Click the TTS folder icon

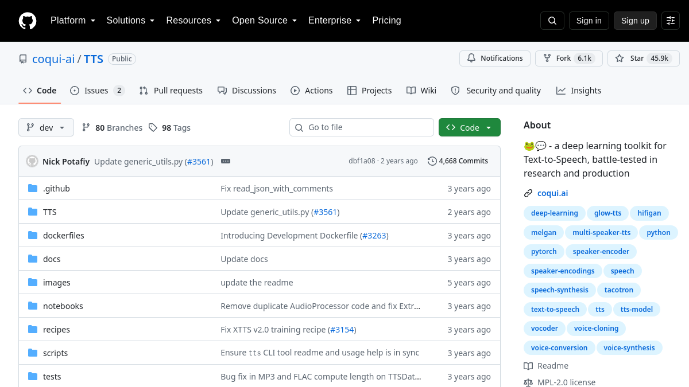[x=33, y=212]
